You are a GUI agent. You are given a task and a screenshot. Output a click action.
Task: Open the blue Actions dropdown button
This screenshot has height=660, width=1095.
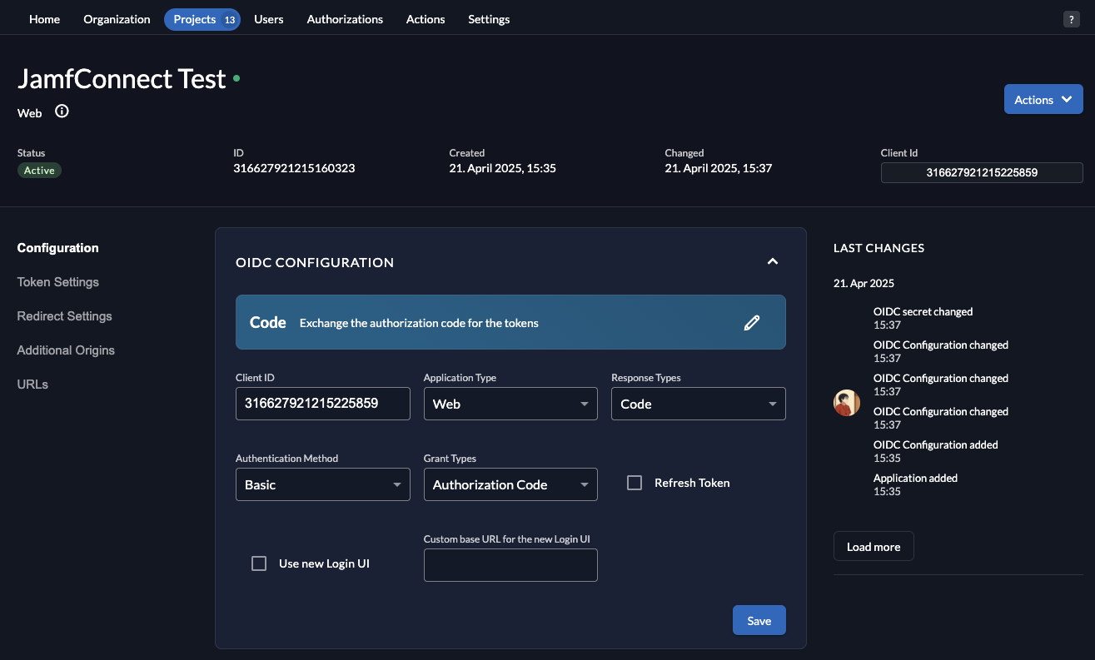[1043, 99]
